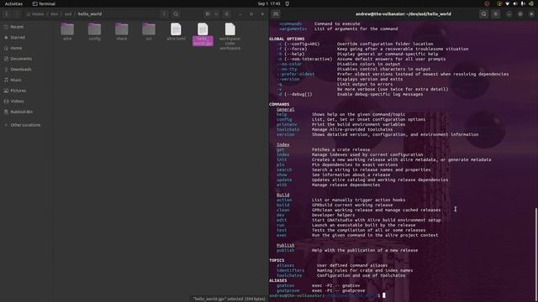Click "toolchain" command text in terminal

(288, 129)
